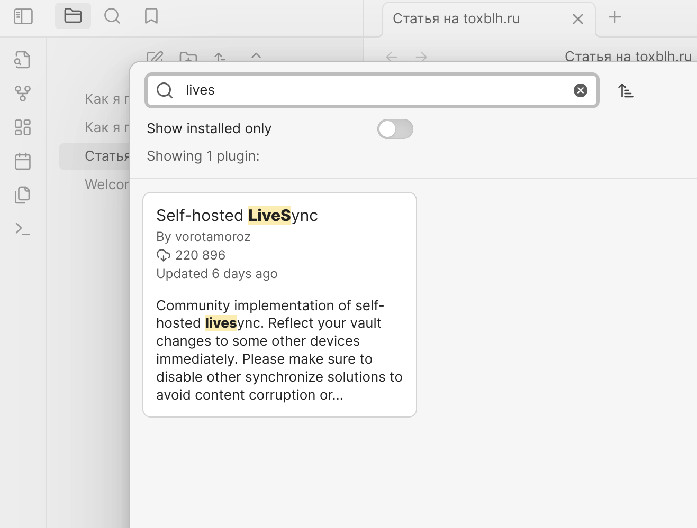Open the Self-hosted LiveSync plugin card

pos(280,305)
